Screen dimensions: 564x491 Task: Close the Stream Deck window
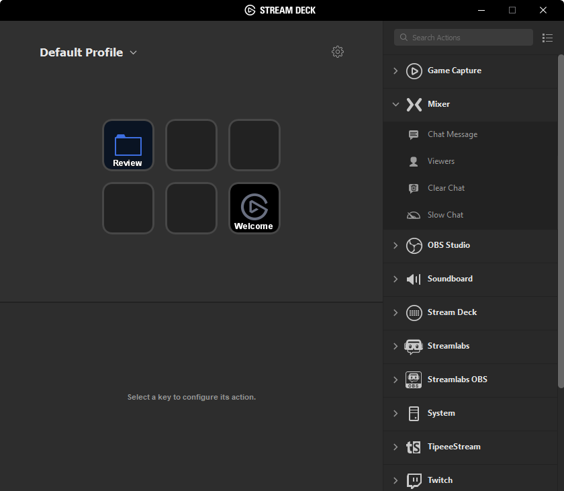[x=543, y=10]
